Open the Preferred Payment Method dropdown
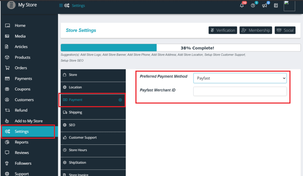The image size is (303, 176). [x=240, y=78]
